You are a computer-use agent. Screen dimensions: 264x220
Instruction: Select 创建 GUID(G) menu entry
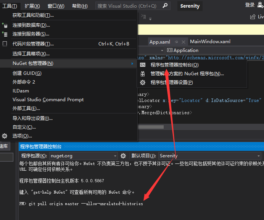pos(68,73)
